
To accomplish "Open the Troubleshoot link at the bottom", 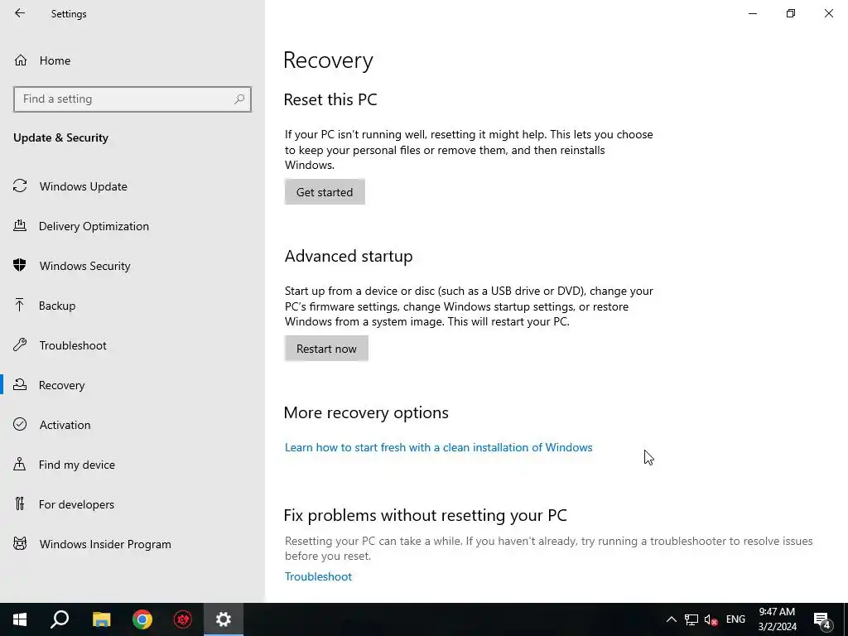I will point(318,576).
